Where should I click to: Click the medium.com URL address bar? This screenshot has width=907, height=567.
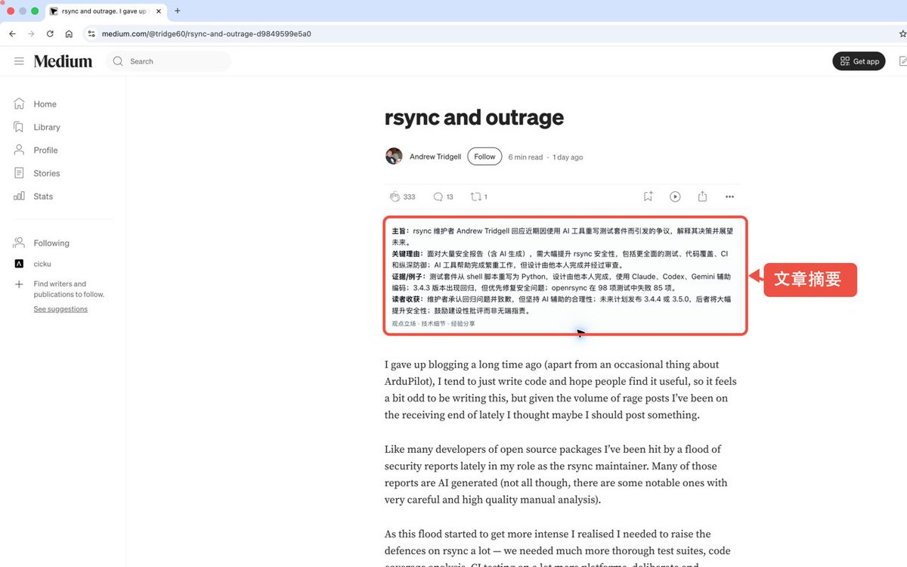click(206, 34)
